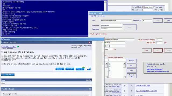This screenshot has height=96, width=172.
Task: Click the Thêm + button
Action: 131,61
